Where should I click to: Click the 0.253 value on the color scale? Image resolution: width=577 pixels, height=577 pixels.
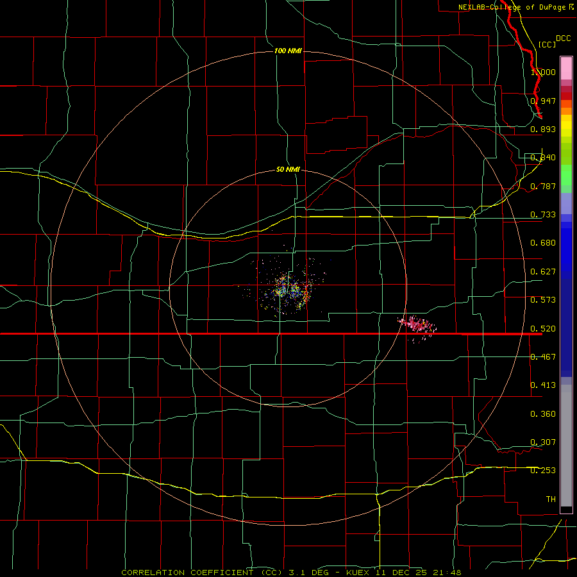tap(543, 471)
